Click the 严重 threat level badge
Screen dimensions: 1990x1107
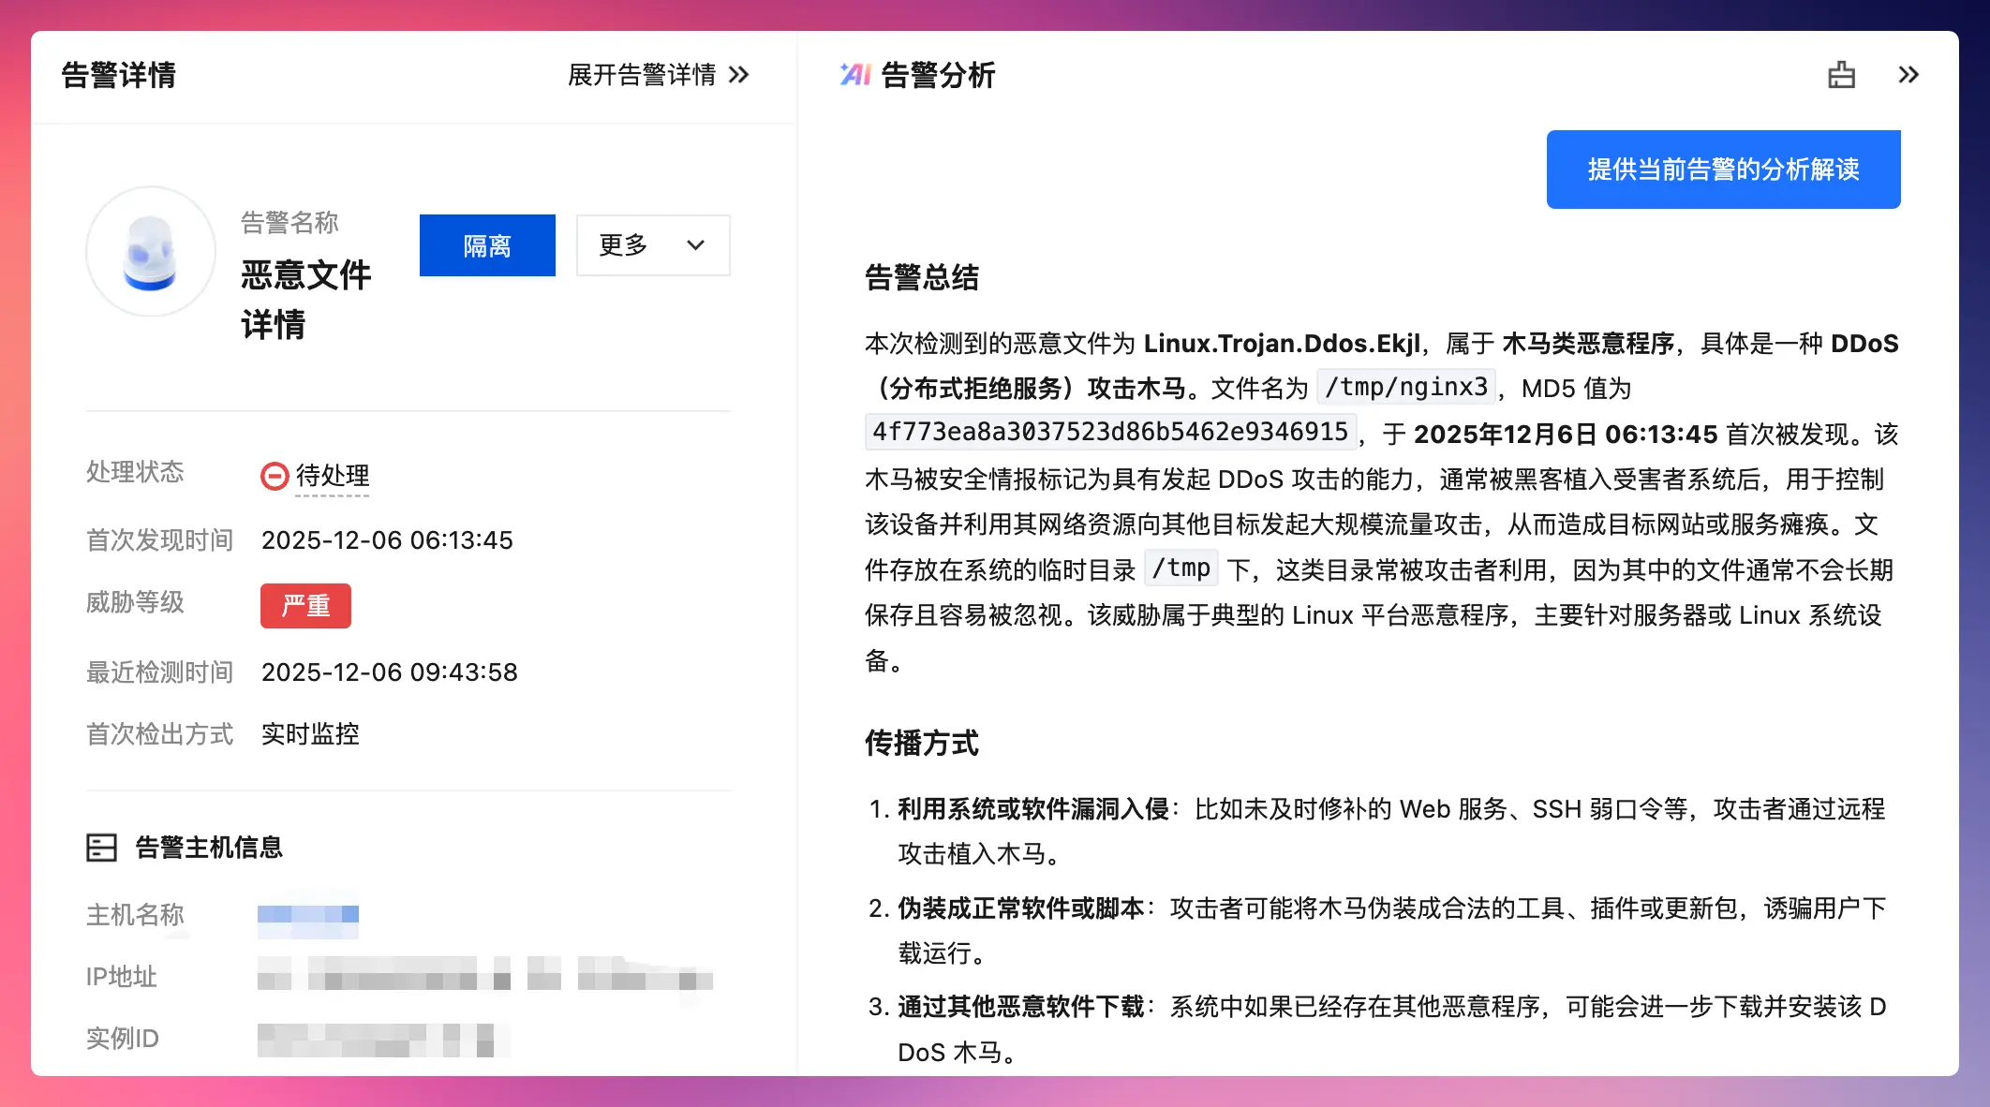[305, 606]
